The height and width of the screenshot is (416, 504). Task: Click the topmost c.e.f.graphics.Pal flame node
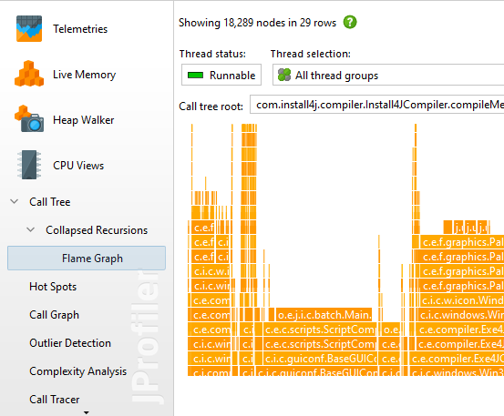[462, 242]
